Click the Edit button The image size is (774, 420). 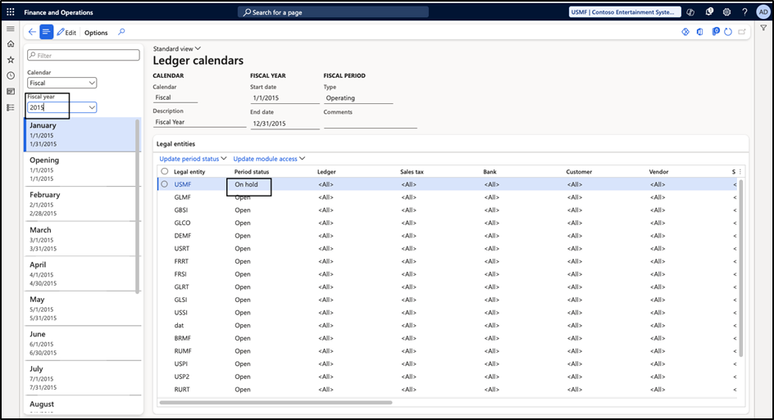click(66, 33)
